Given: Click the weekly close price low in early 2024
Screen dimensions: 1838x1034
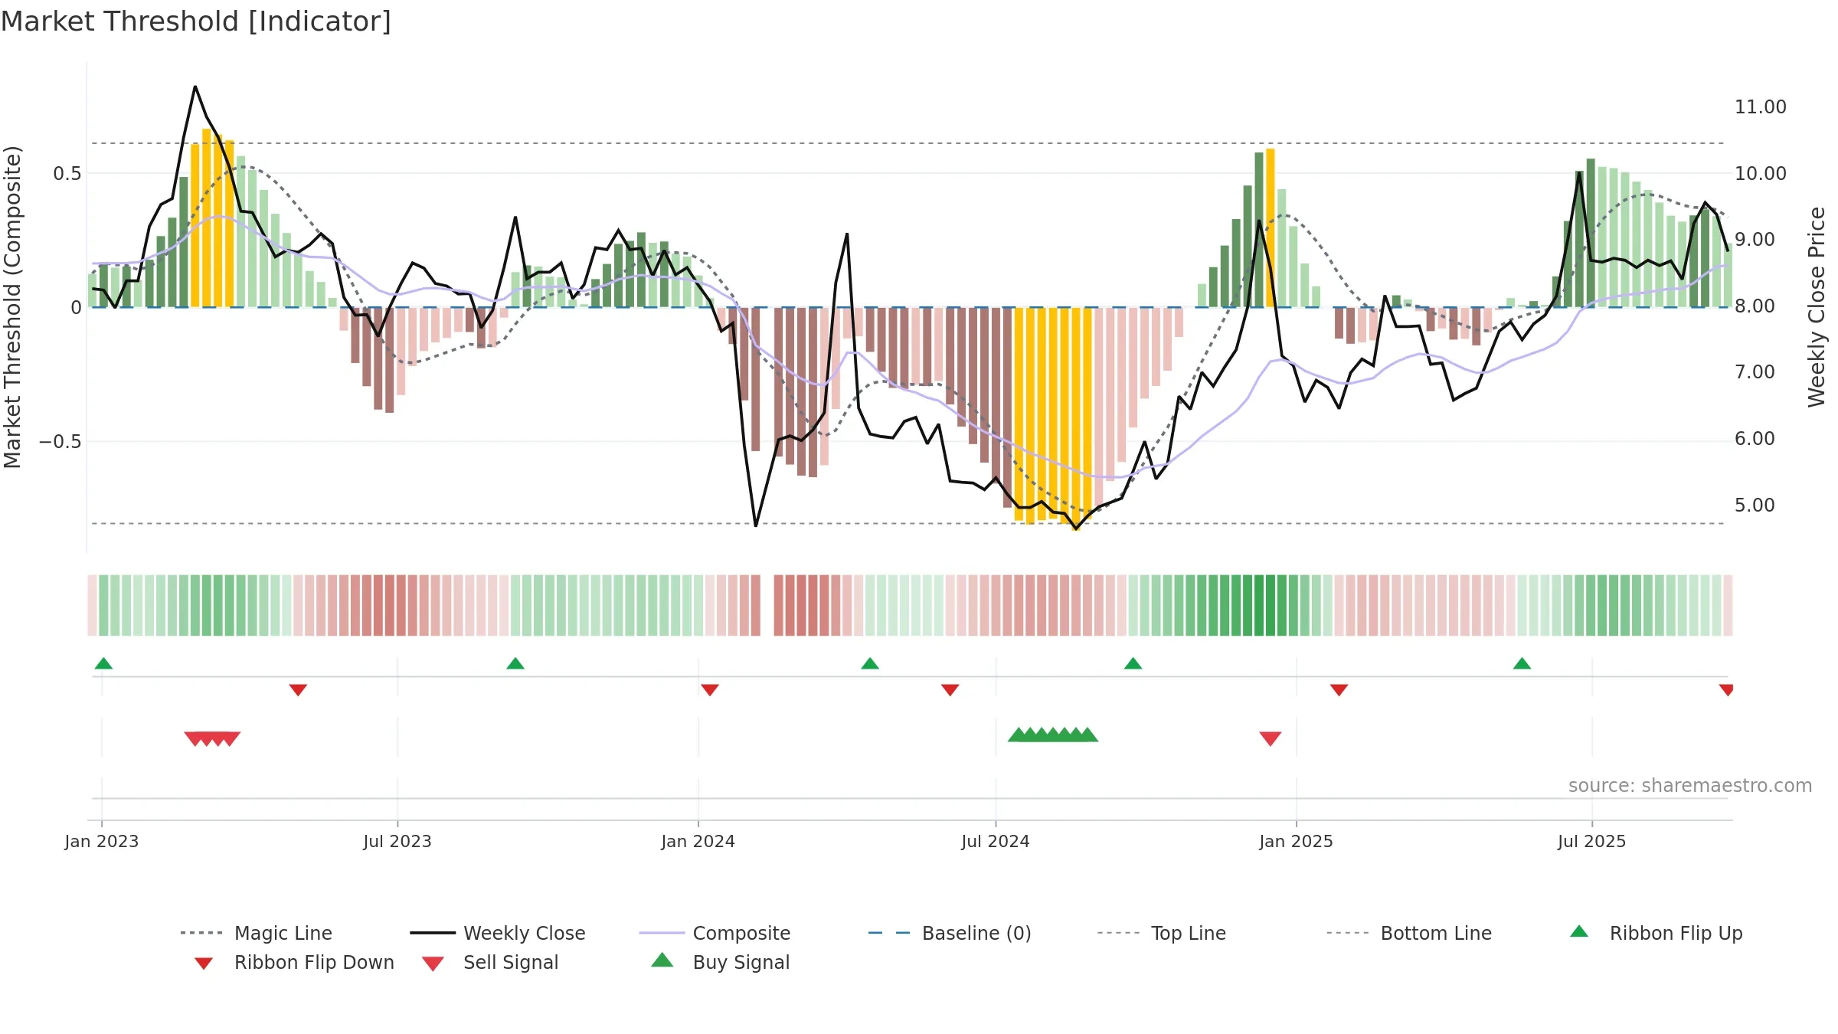Looking at the screenshot, I should (x=756, y=525).
